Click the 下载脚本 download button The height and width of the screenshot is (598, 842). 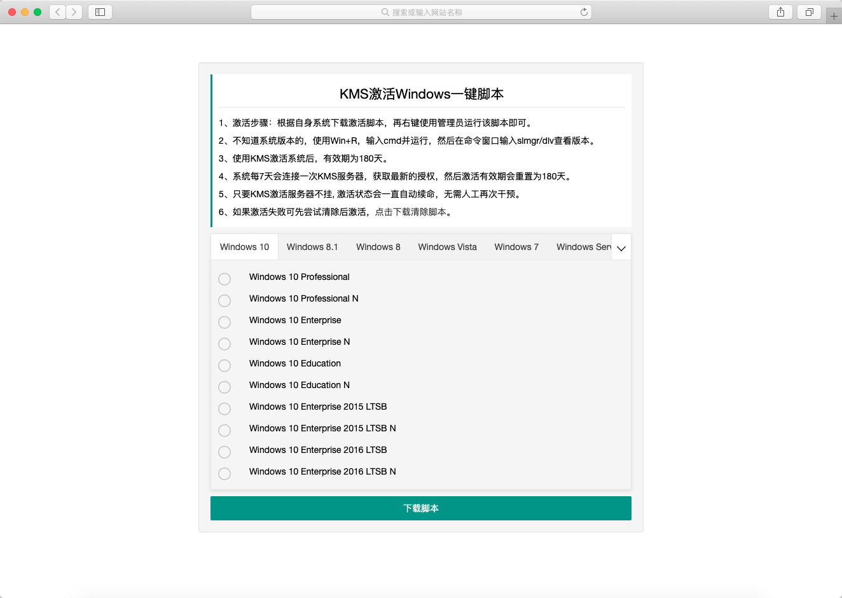click(421, 508)
